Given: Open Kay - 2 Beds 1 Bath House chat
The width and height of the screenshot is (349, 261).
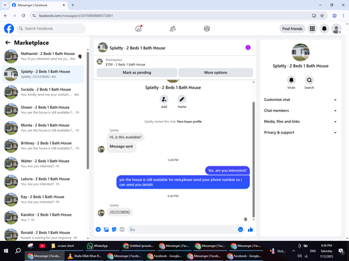Looking at the screenshot, I should click(43, 199).
